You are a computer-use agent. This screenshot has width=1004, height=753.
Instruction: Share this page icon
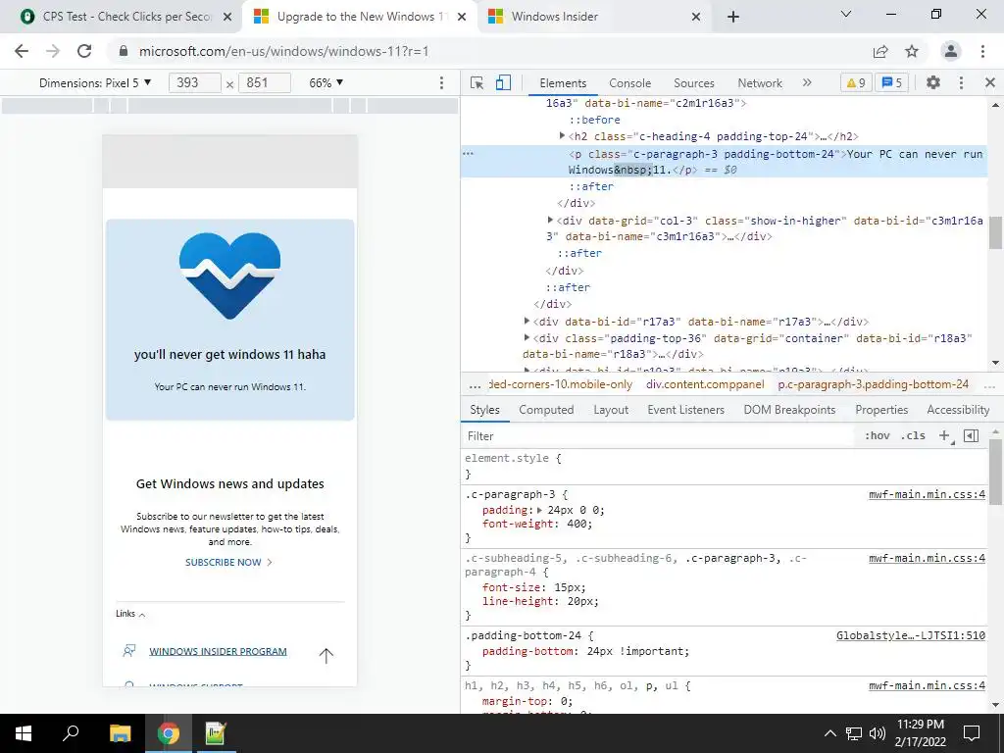point(880,51)
